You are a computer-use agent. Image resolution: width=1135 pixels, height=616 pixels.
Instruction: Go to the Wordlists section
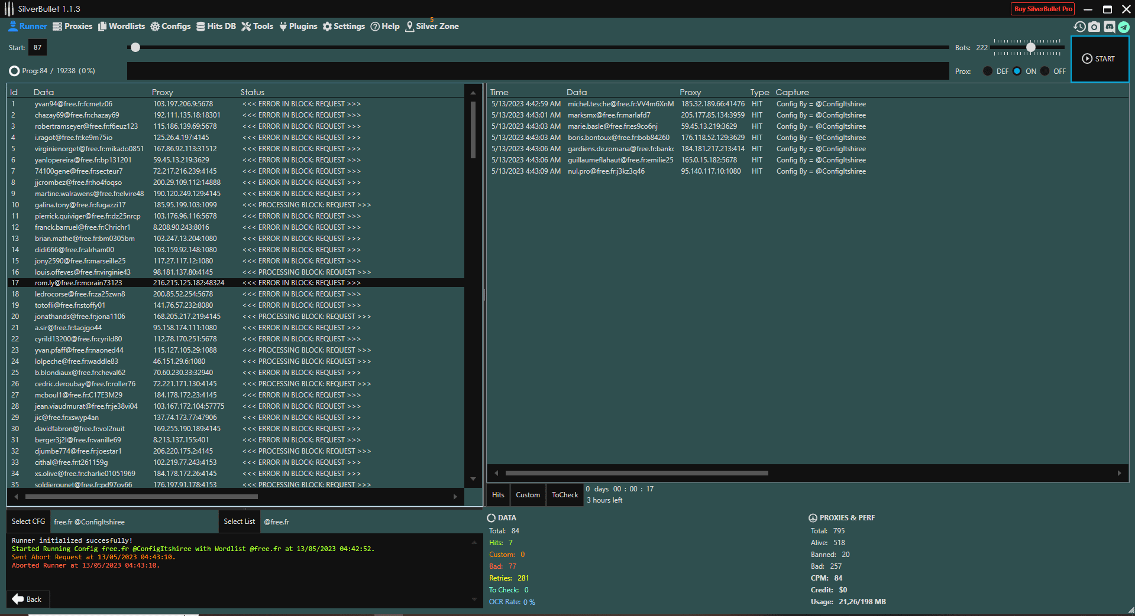pos(121,26)
